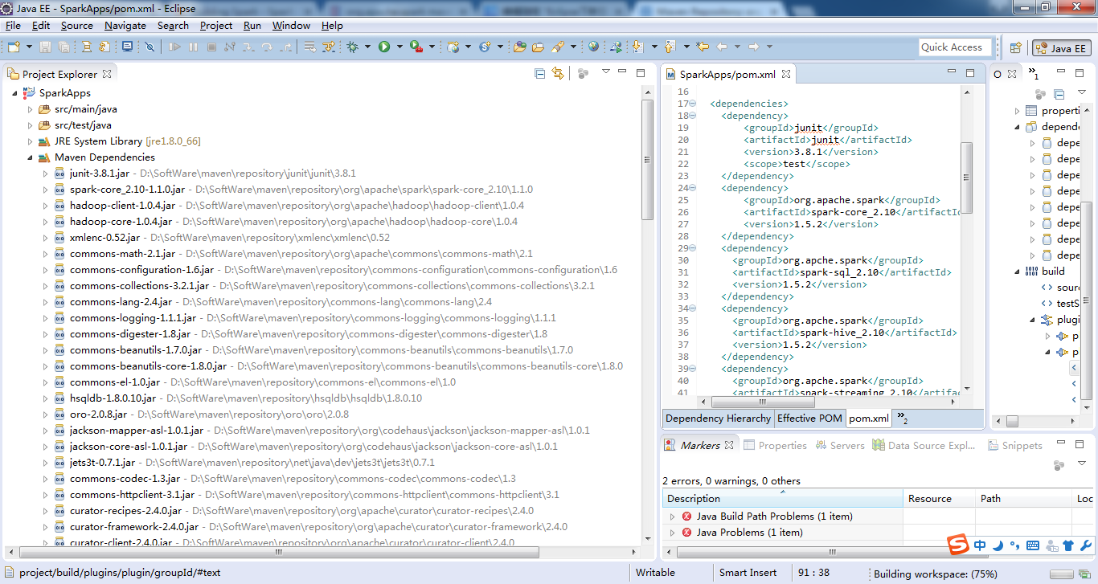This screenshot has width=1098, height=584.
Task: Toggle Sogou Chinese/English input mode
Action: [980, 545]
